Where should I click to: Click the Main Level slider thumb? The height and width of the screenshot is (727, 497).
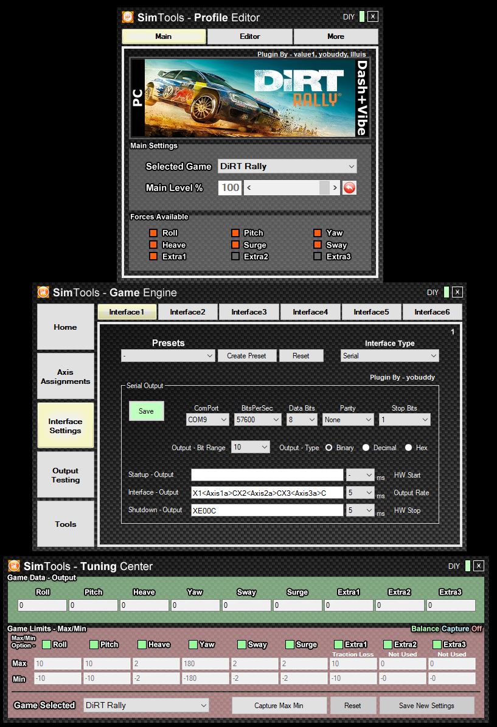(x=324, y=188)
